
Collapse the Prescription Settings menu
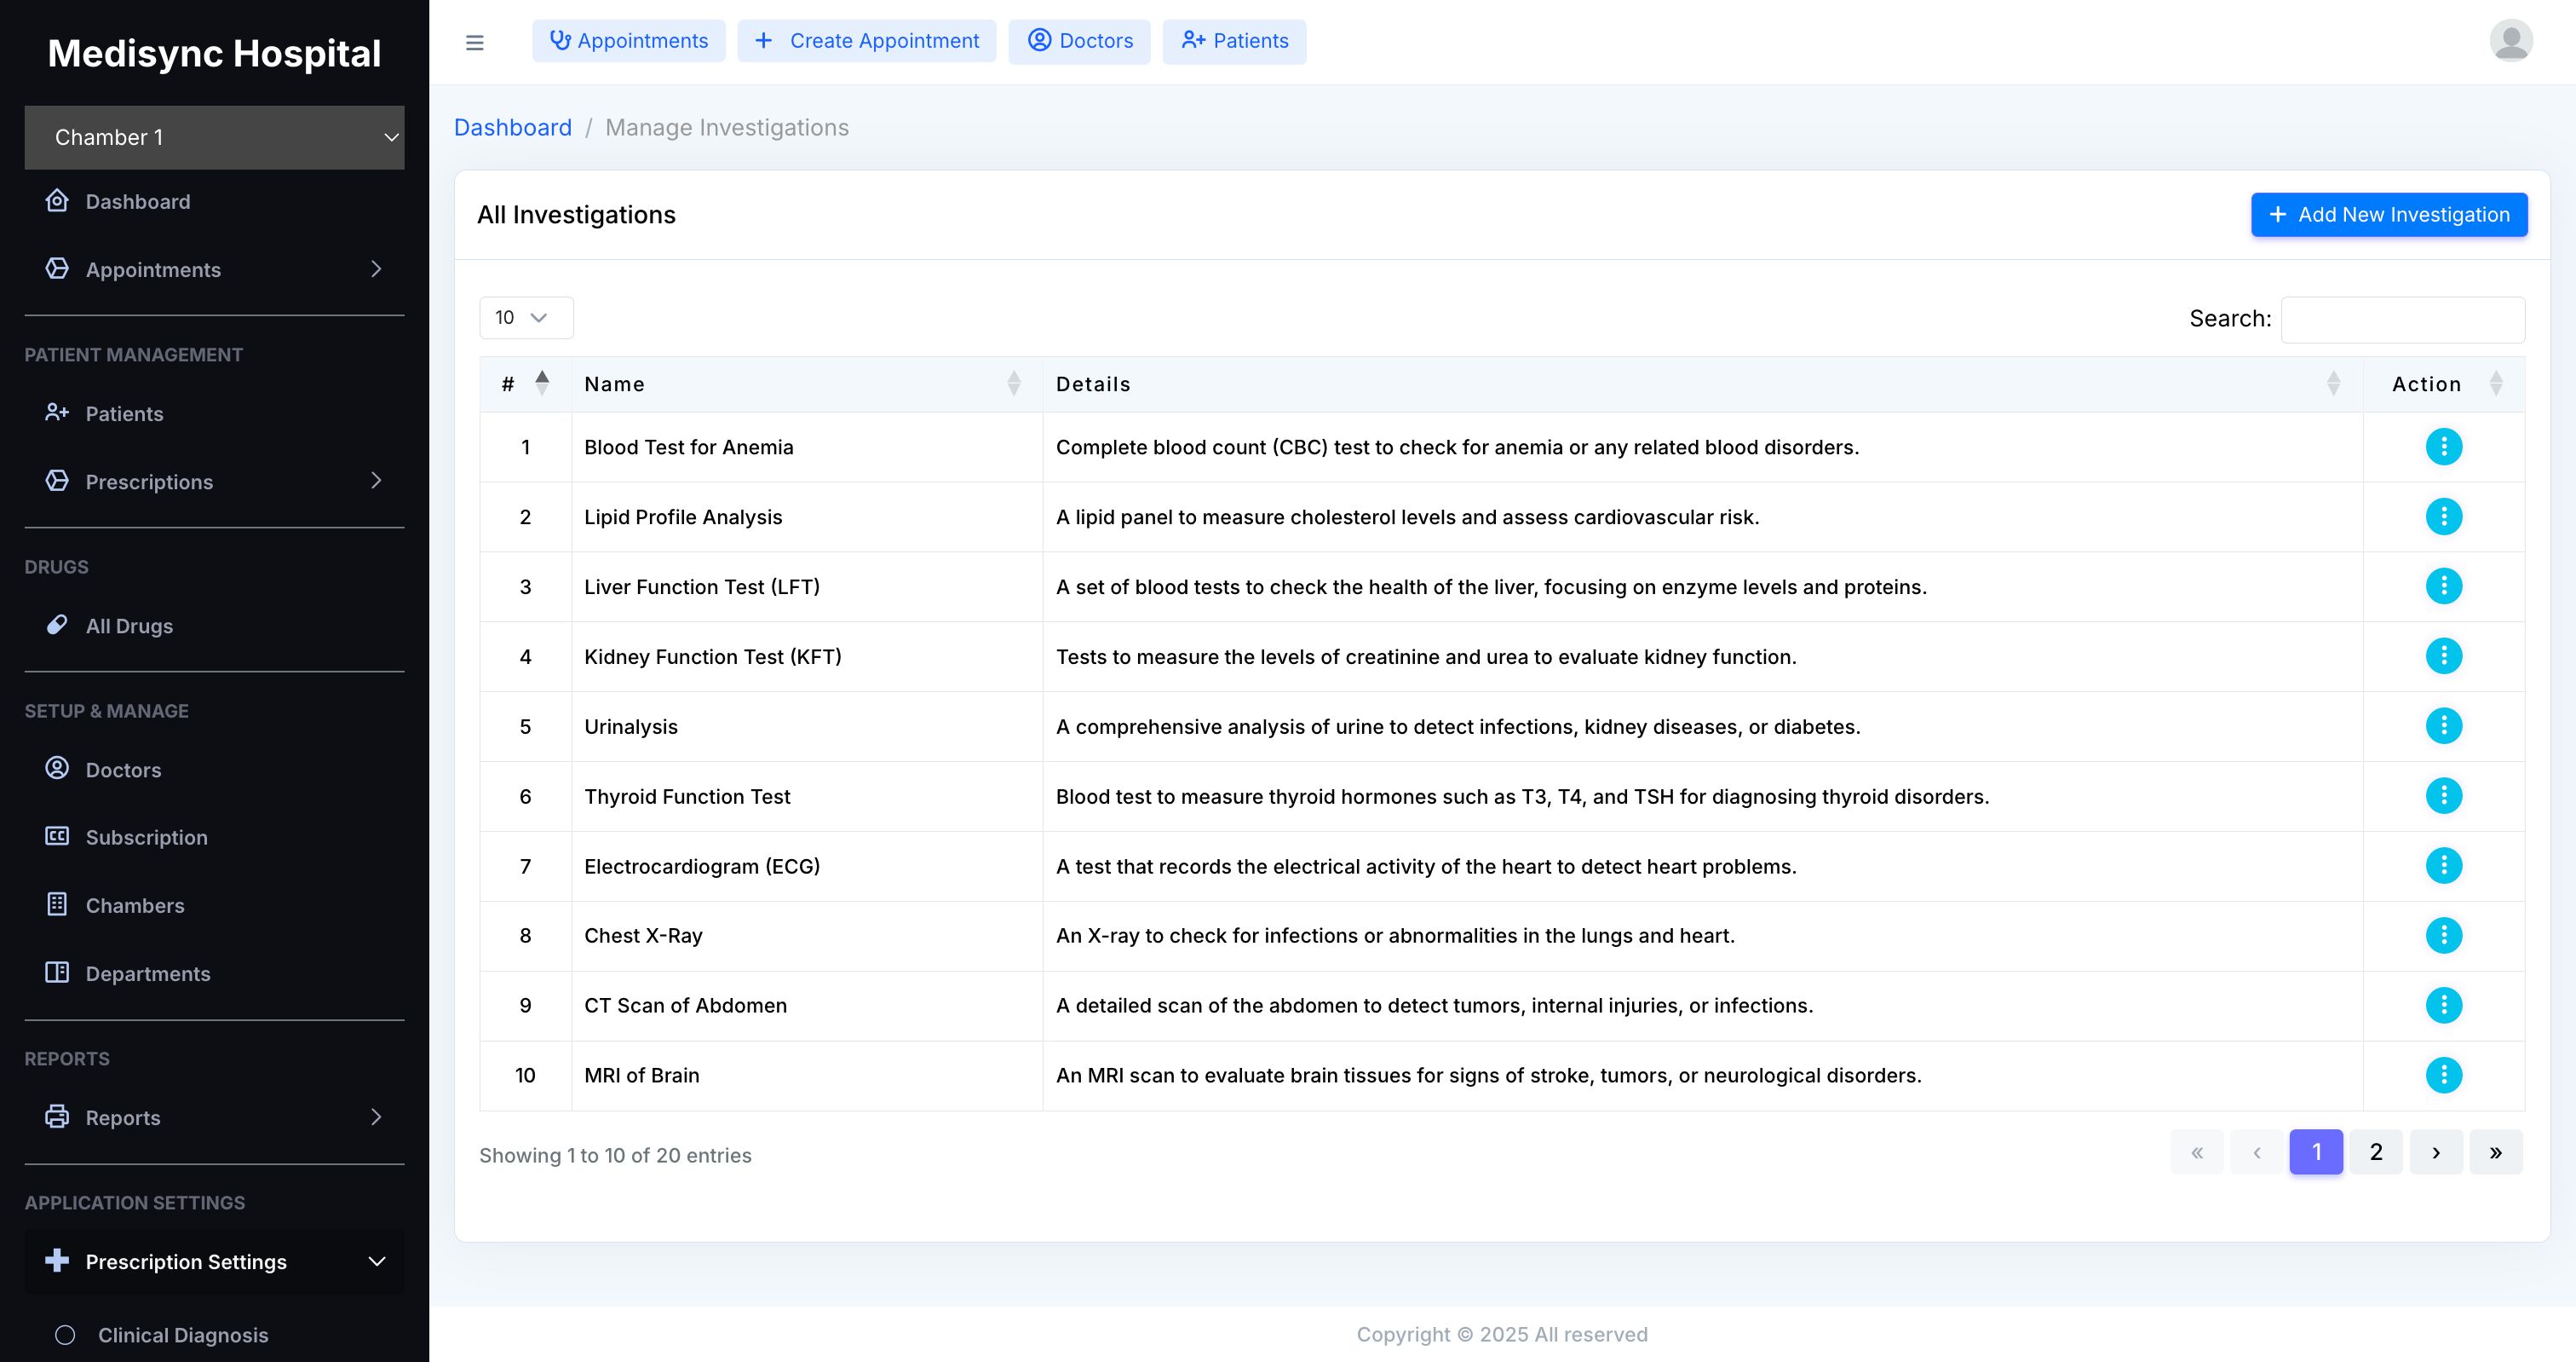coord(376,1262)
